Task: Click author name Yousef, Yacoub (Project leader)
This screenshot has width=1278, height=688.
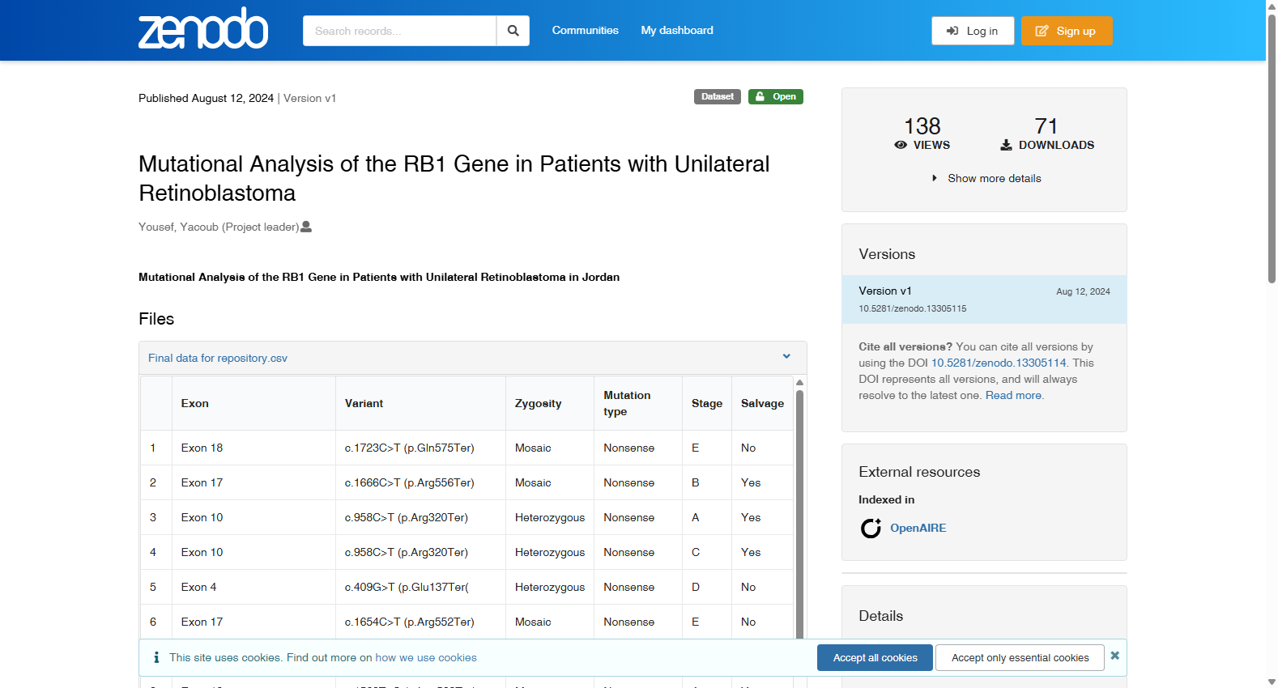Action: 219,227
